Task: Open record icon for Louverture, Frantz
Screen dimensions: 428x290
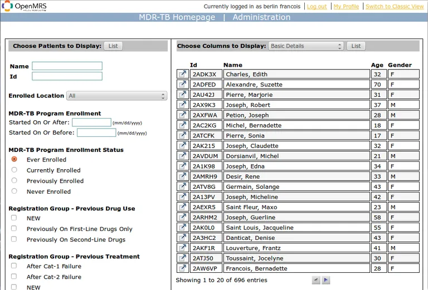Action: click(182, 248)
